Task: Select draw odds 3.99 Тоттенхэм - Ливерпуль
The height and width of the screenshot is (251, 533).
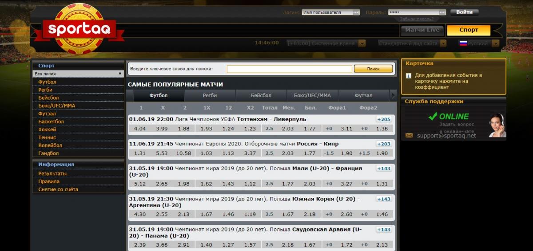Action: 162,129
